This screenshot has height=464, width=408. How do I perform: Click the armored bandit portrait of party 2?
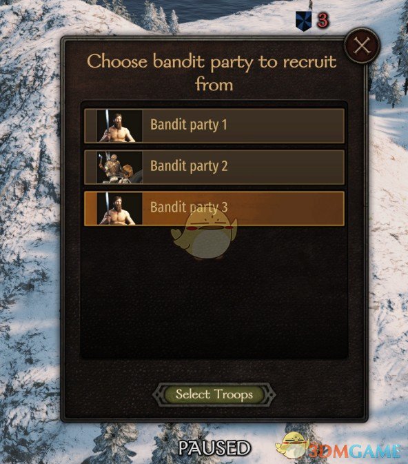pyautogui.click(x=119, y=168)
